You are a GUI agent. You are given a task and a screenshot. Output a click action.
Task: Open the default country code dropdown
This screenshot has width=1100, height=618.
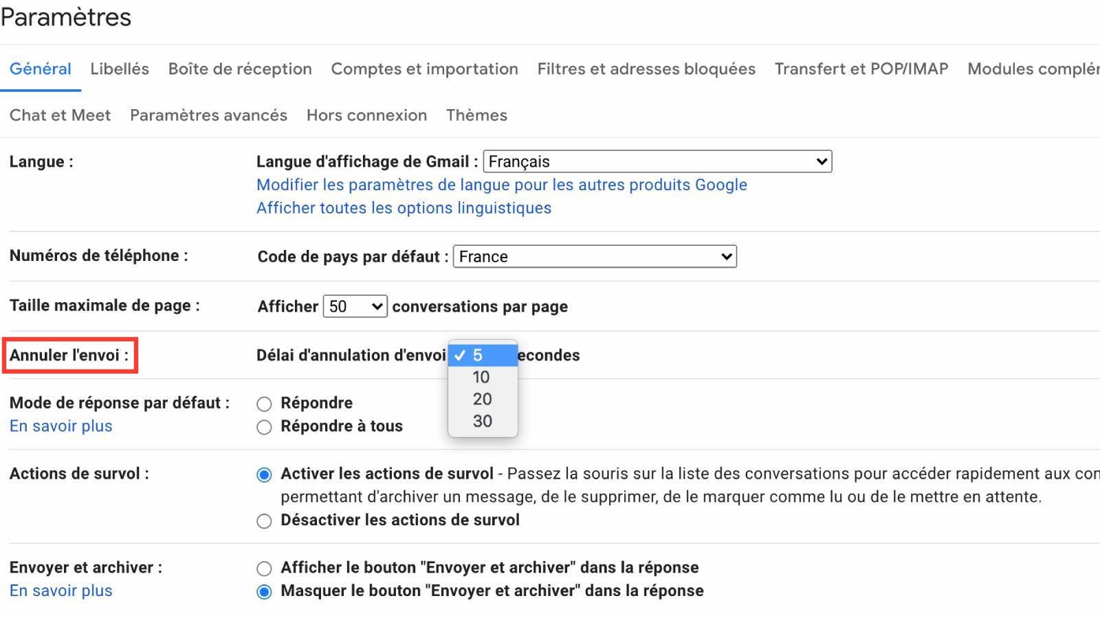pyautogui.click(x=594, y=256)
